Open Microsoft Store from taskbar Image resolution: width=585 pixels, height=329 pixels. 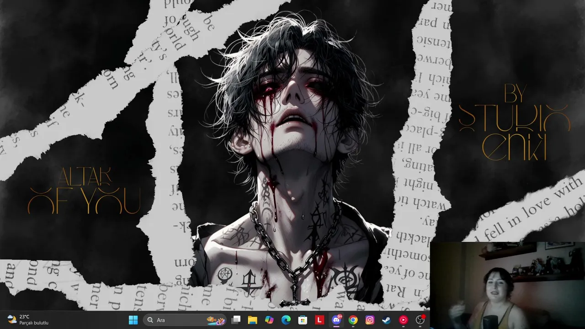pos(303,320)
